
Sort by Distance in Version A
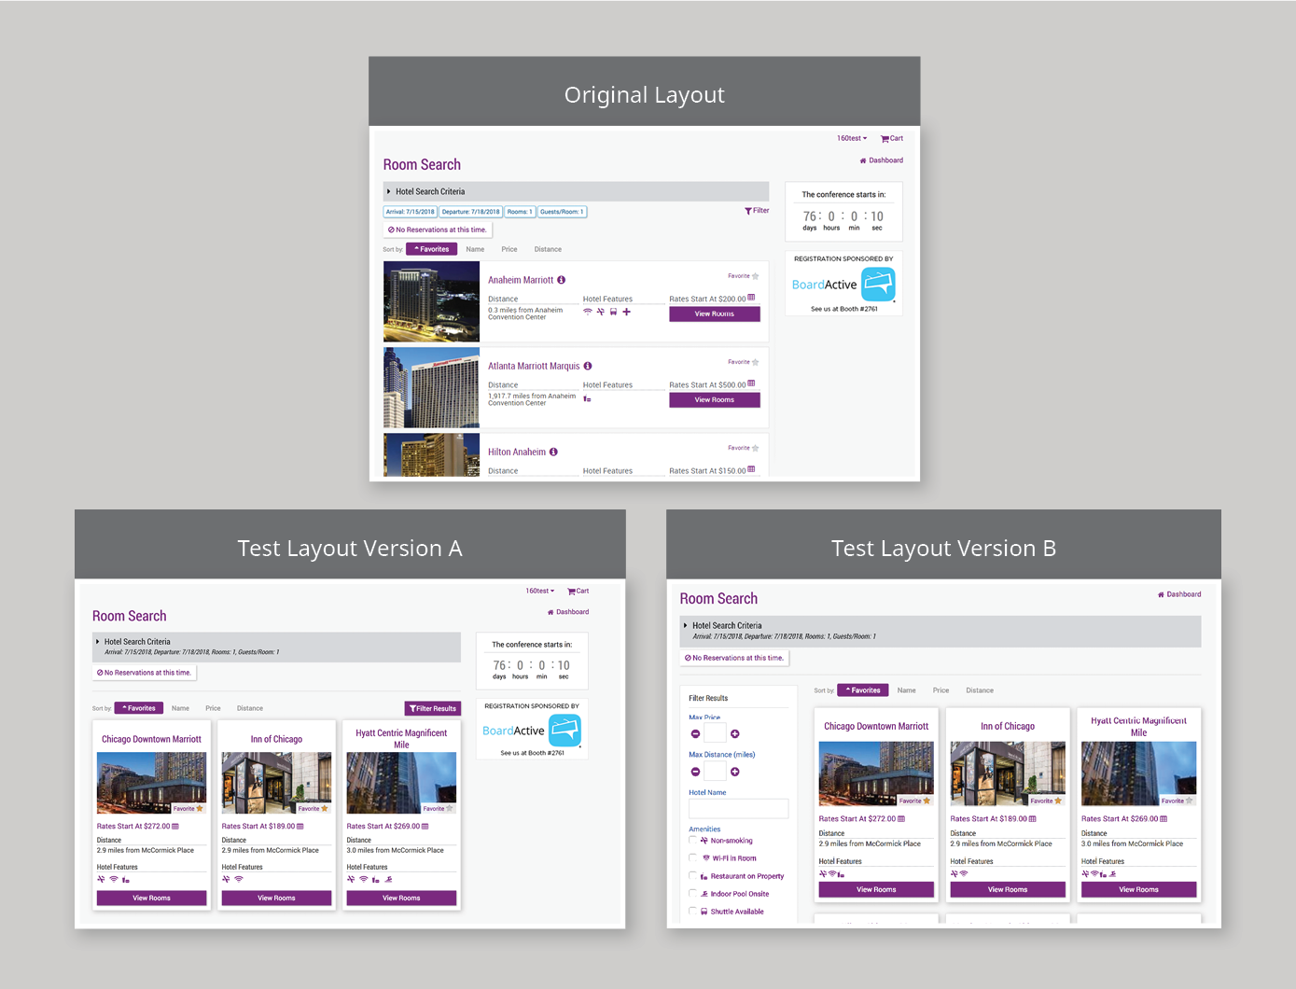click(x=250, y=708)
